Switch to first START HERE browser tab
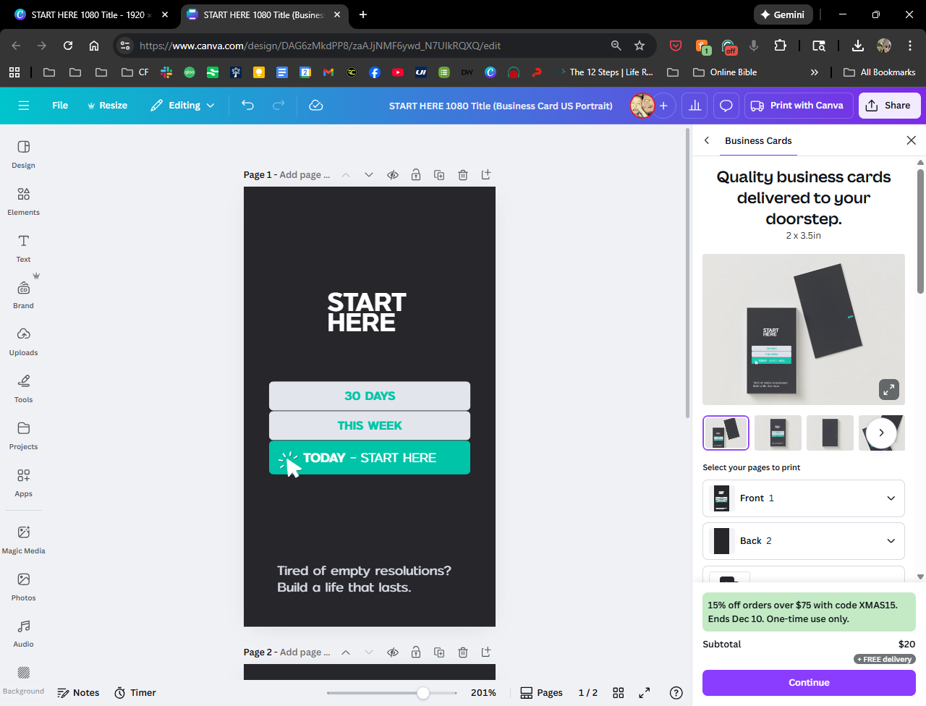 tap(87, 14)
